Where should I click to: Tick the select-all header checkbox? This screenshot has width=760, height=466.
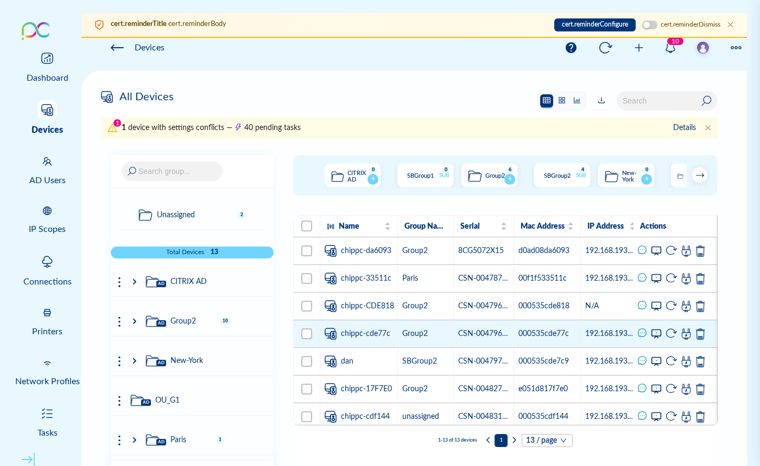307,226
